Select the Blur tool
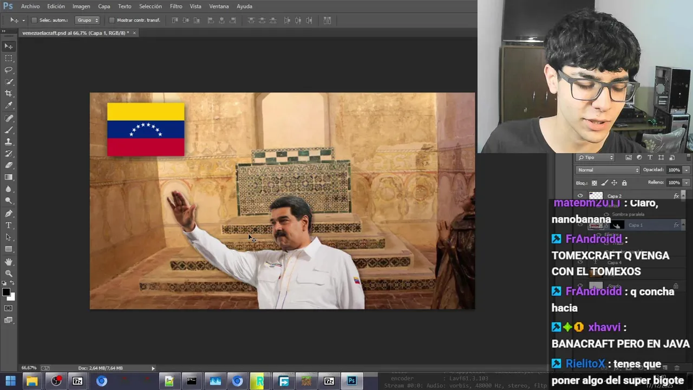The width and height of the screenshot is (693, 390). point(9,189)
